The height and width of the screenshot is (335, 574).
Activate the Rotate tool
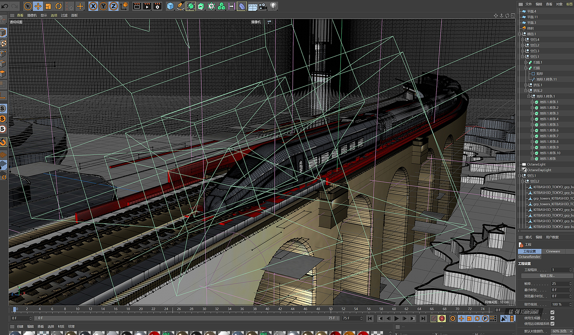click(x=59, y=6)
